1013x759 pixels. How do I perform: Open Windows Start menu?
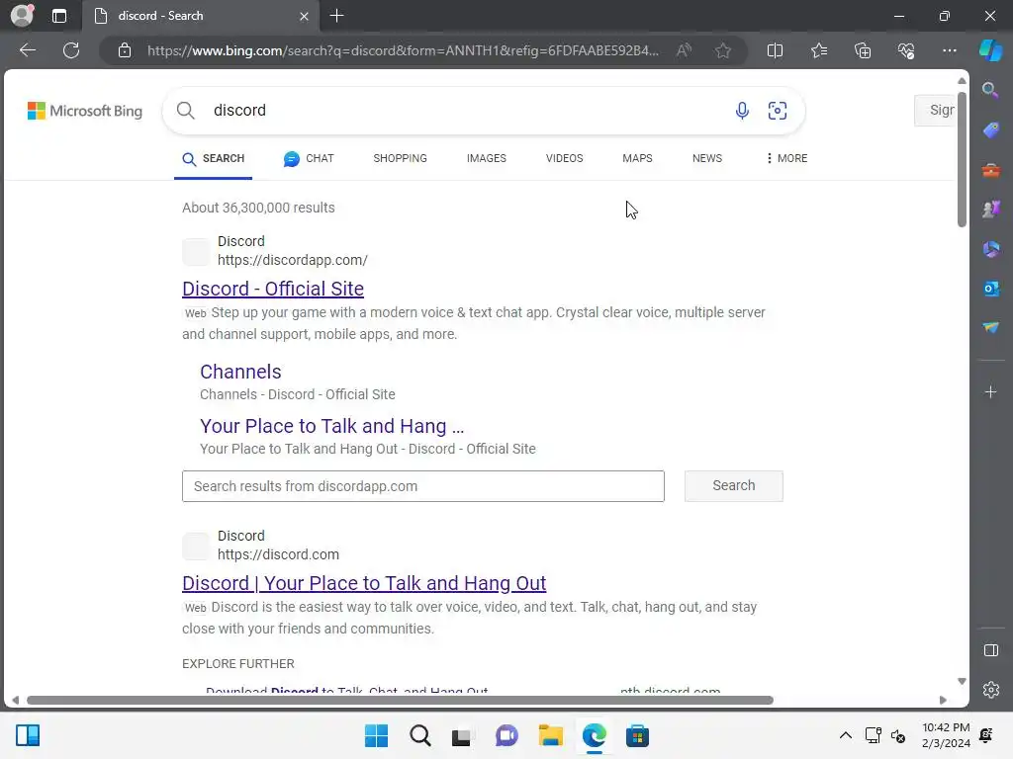pos(376,735)
